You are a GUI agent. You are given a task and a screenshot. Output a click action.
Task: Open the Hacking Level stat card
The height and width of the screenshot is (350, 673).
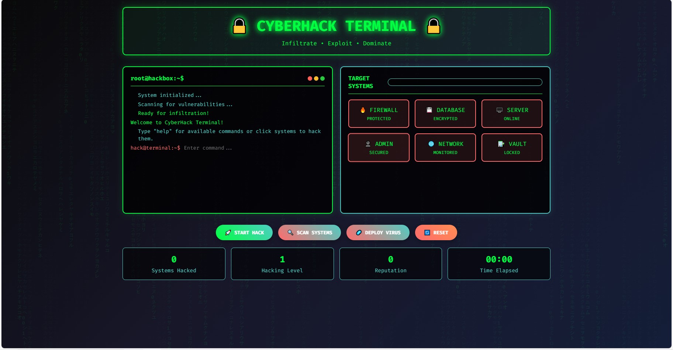[x=282, y=264]
